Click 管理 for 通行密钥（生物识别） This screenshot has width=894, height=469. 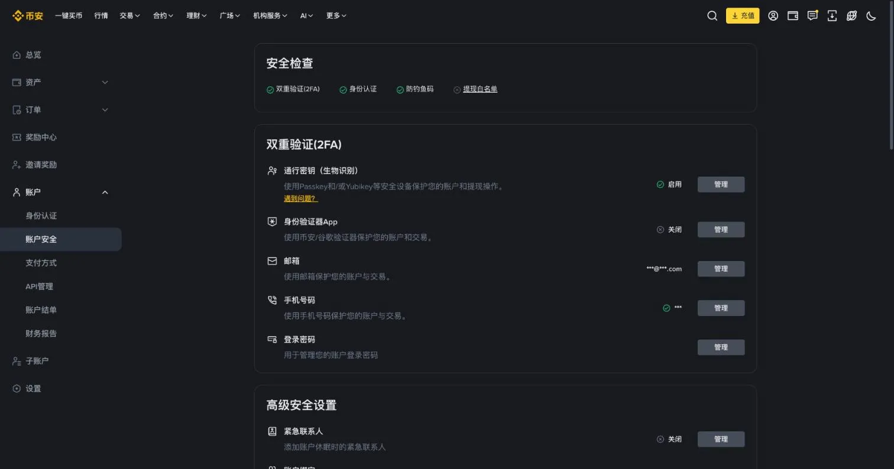[721, 184]
